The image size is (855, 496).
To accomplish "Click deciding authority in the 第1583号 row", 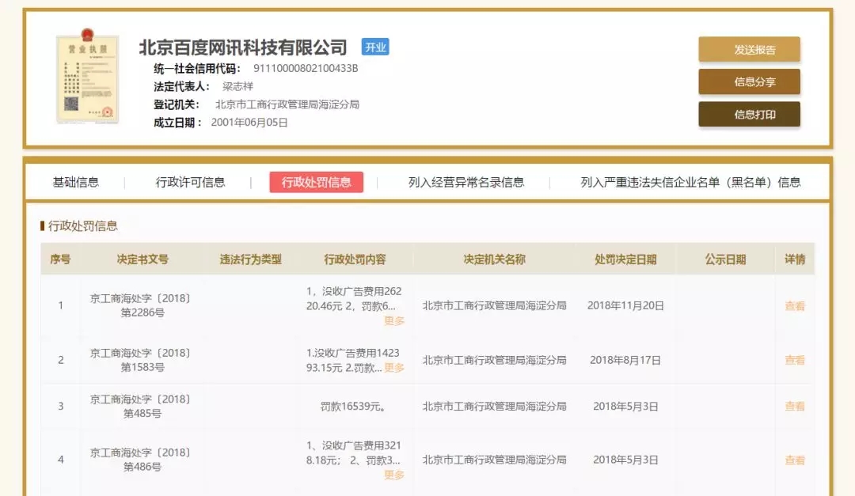I will pyautogui.click(x=495, y=360).
